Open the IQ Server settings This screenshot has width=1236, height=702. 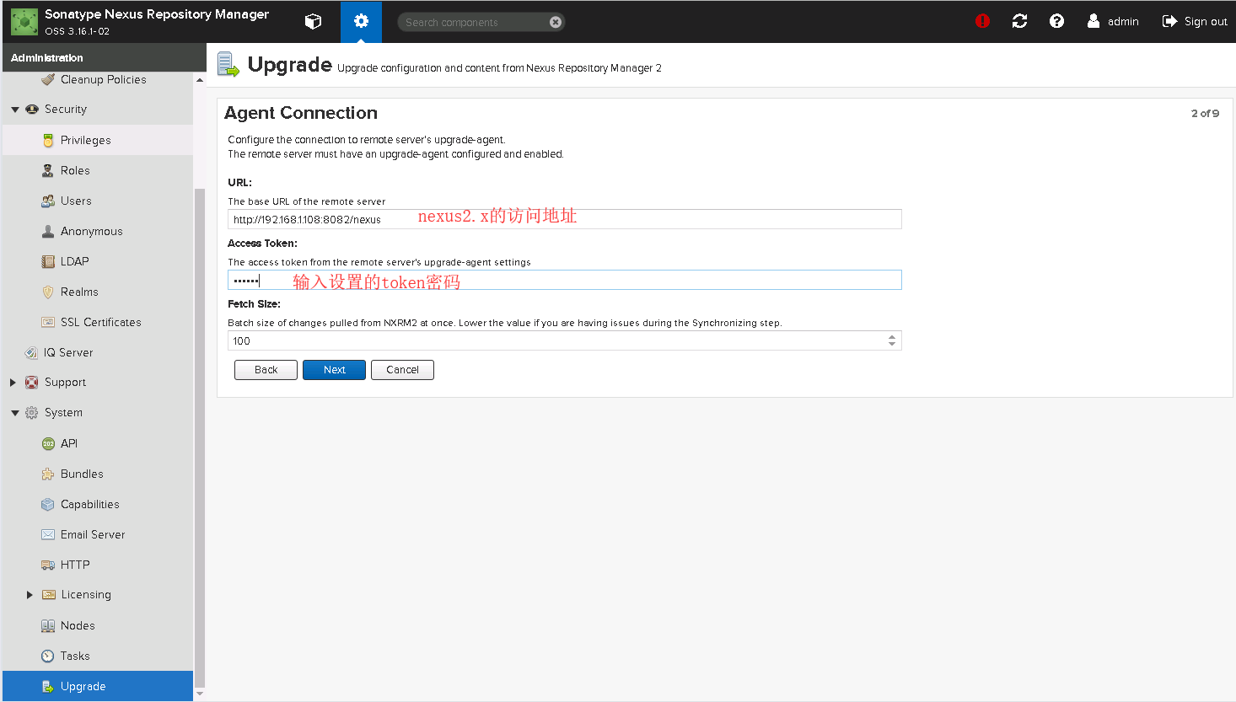coord(68,352)
